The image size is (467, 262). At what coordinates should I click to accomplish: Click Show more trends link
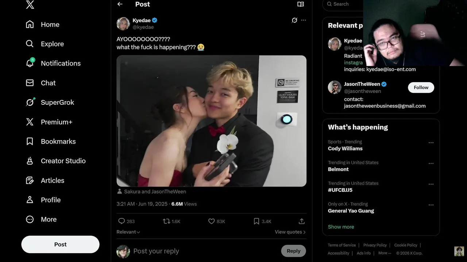click(x=341, y=227)
